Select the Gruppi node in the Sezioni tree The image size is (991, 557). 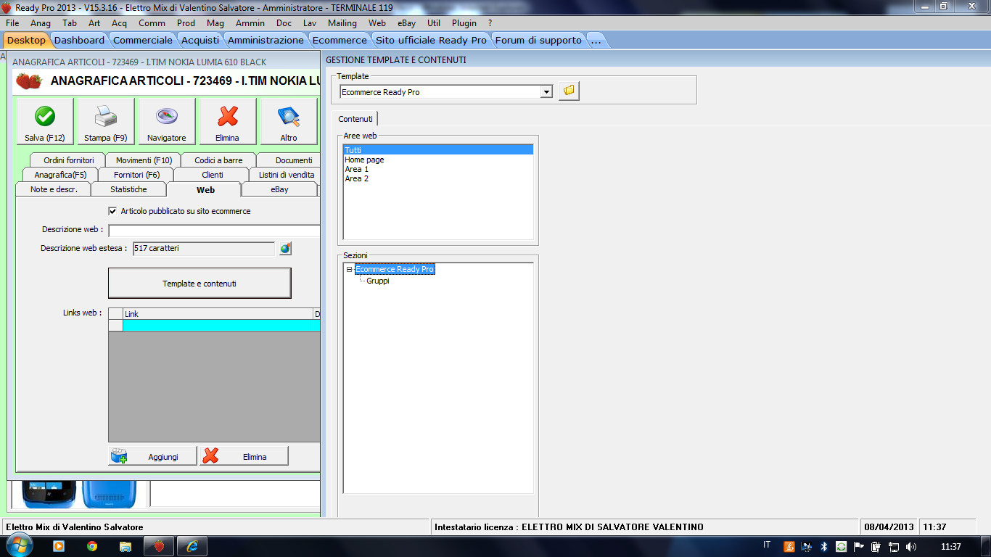[377, 281]
